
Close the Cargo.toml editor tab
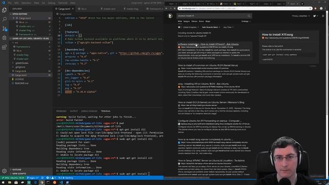coord(73,9)
